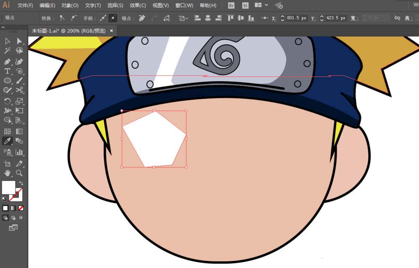Open the 窗口(W) menu
This screenshot has height=268, width=419.
click(x=184, y=5)
